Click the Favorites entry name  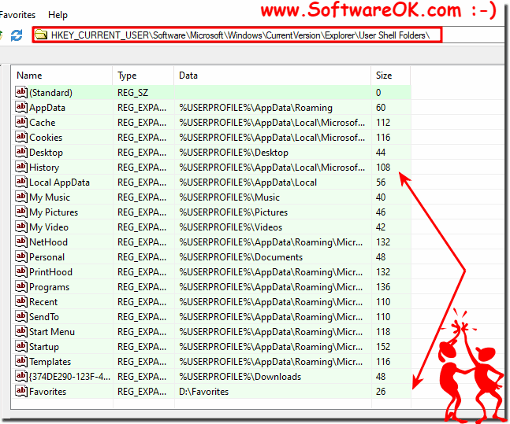(x=47, y=392)
